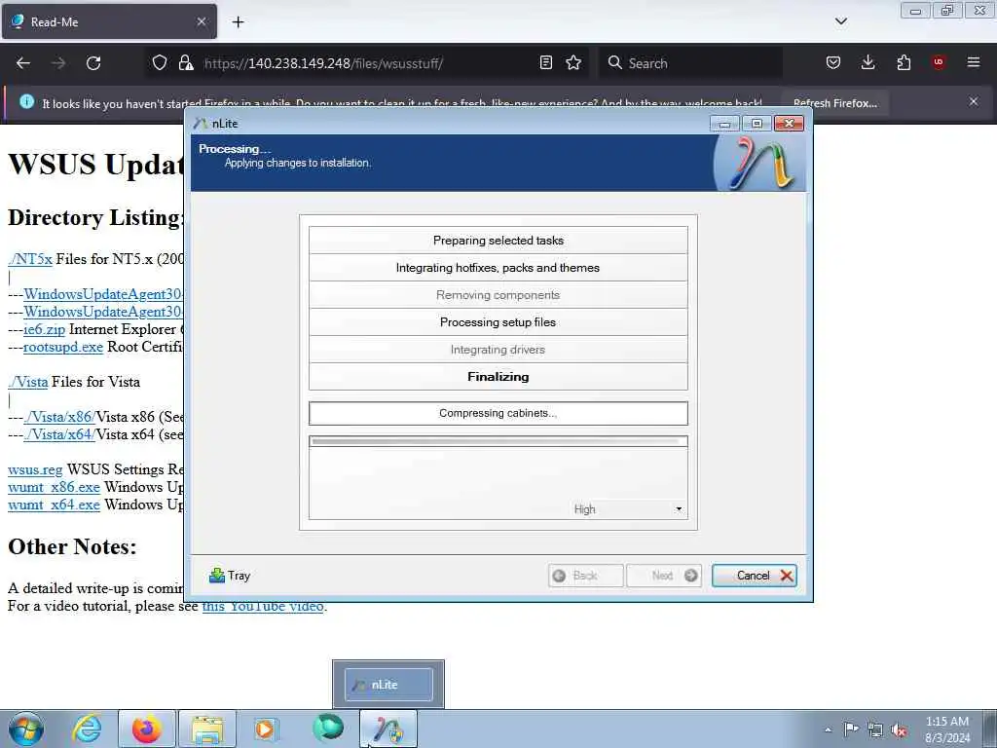Click the muted volume tray icon
This screenshot has width=997, height=748.
(x=899, y=729)
